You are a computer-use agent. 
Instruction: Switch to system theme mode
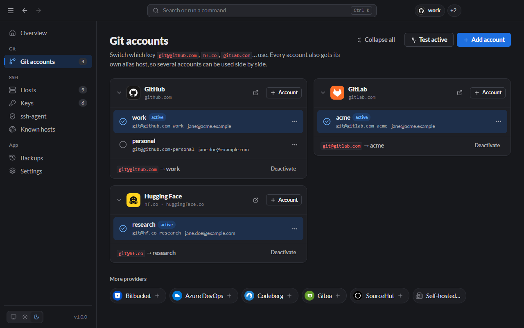14,317
